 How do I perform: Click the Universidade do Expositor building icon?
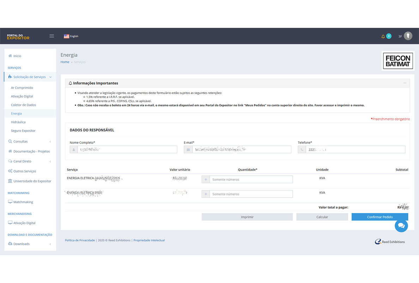(10, 181)
